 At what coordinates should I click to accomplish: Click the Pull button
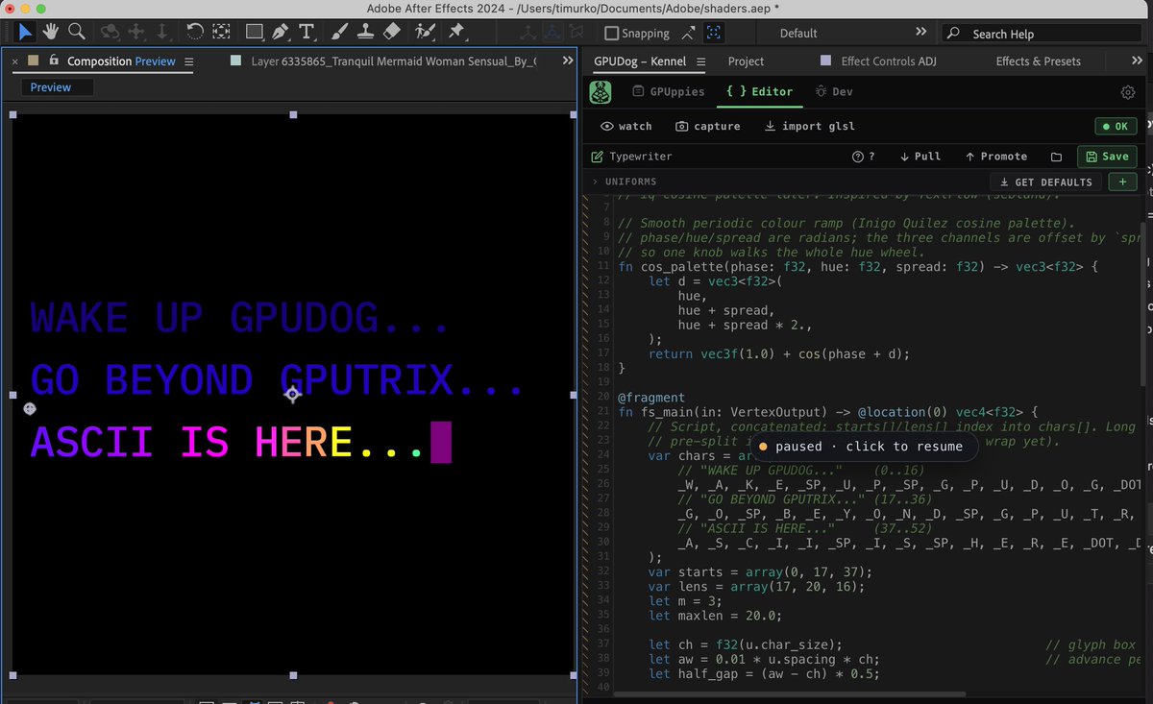[x=920, y=157]
